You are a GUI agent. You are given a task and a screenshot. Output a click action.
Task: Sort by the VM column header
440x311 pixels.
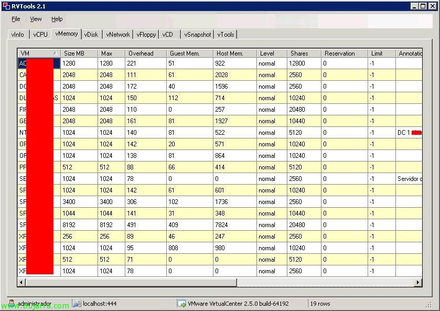(x=39, y=53)
